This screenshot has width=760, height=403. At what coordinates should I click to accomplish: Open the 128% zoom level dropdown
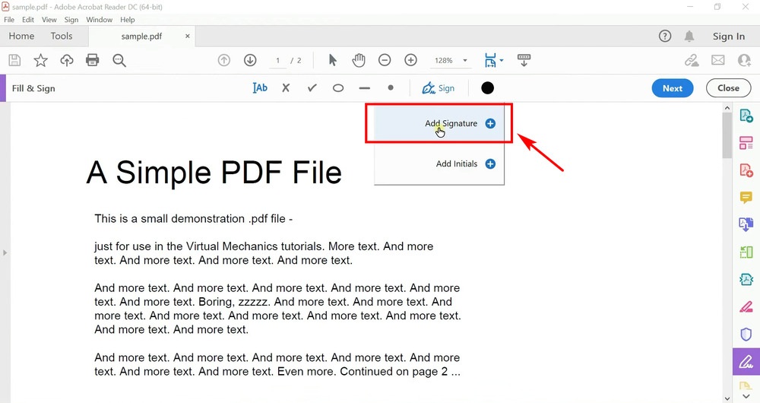pyautogui.click(x=465, y=61)
